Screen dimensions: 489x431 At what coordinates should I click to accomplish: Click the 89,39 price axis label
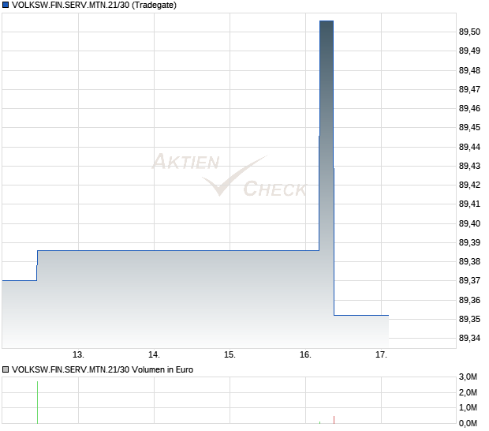tap(469, 242)
